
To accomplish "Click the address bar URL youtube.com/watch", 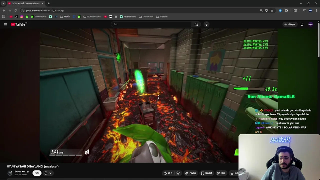I will tap(45, 10).
